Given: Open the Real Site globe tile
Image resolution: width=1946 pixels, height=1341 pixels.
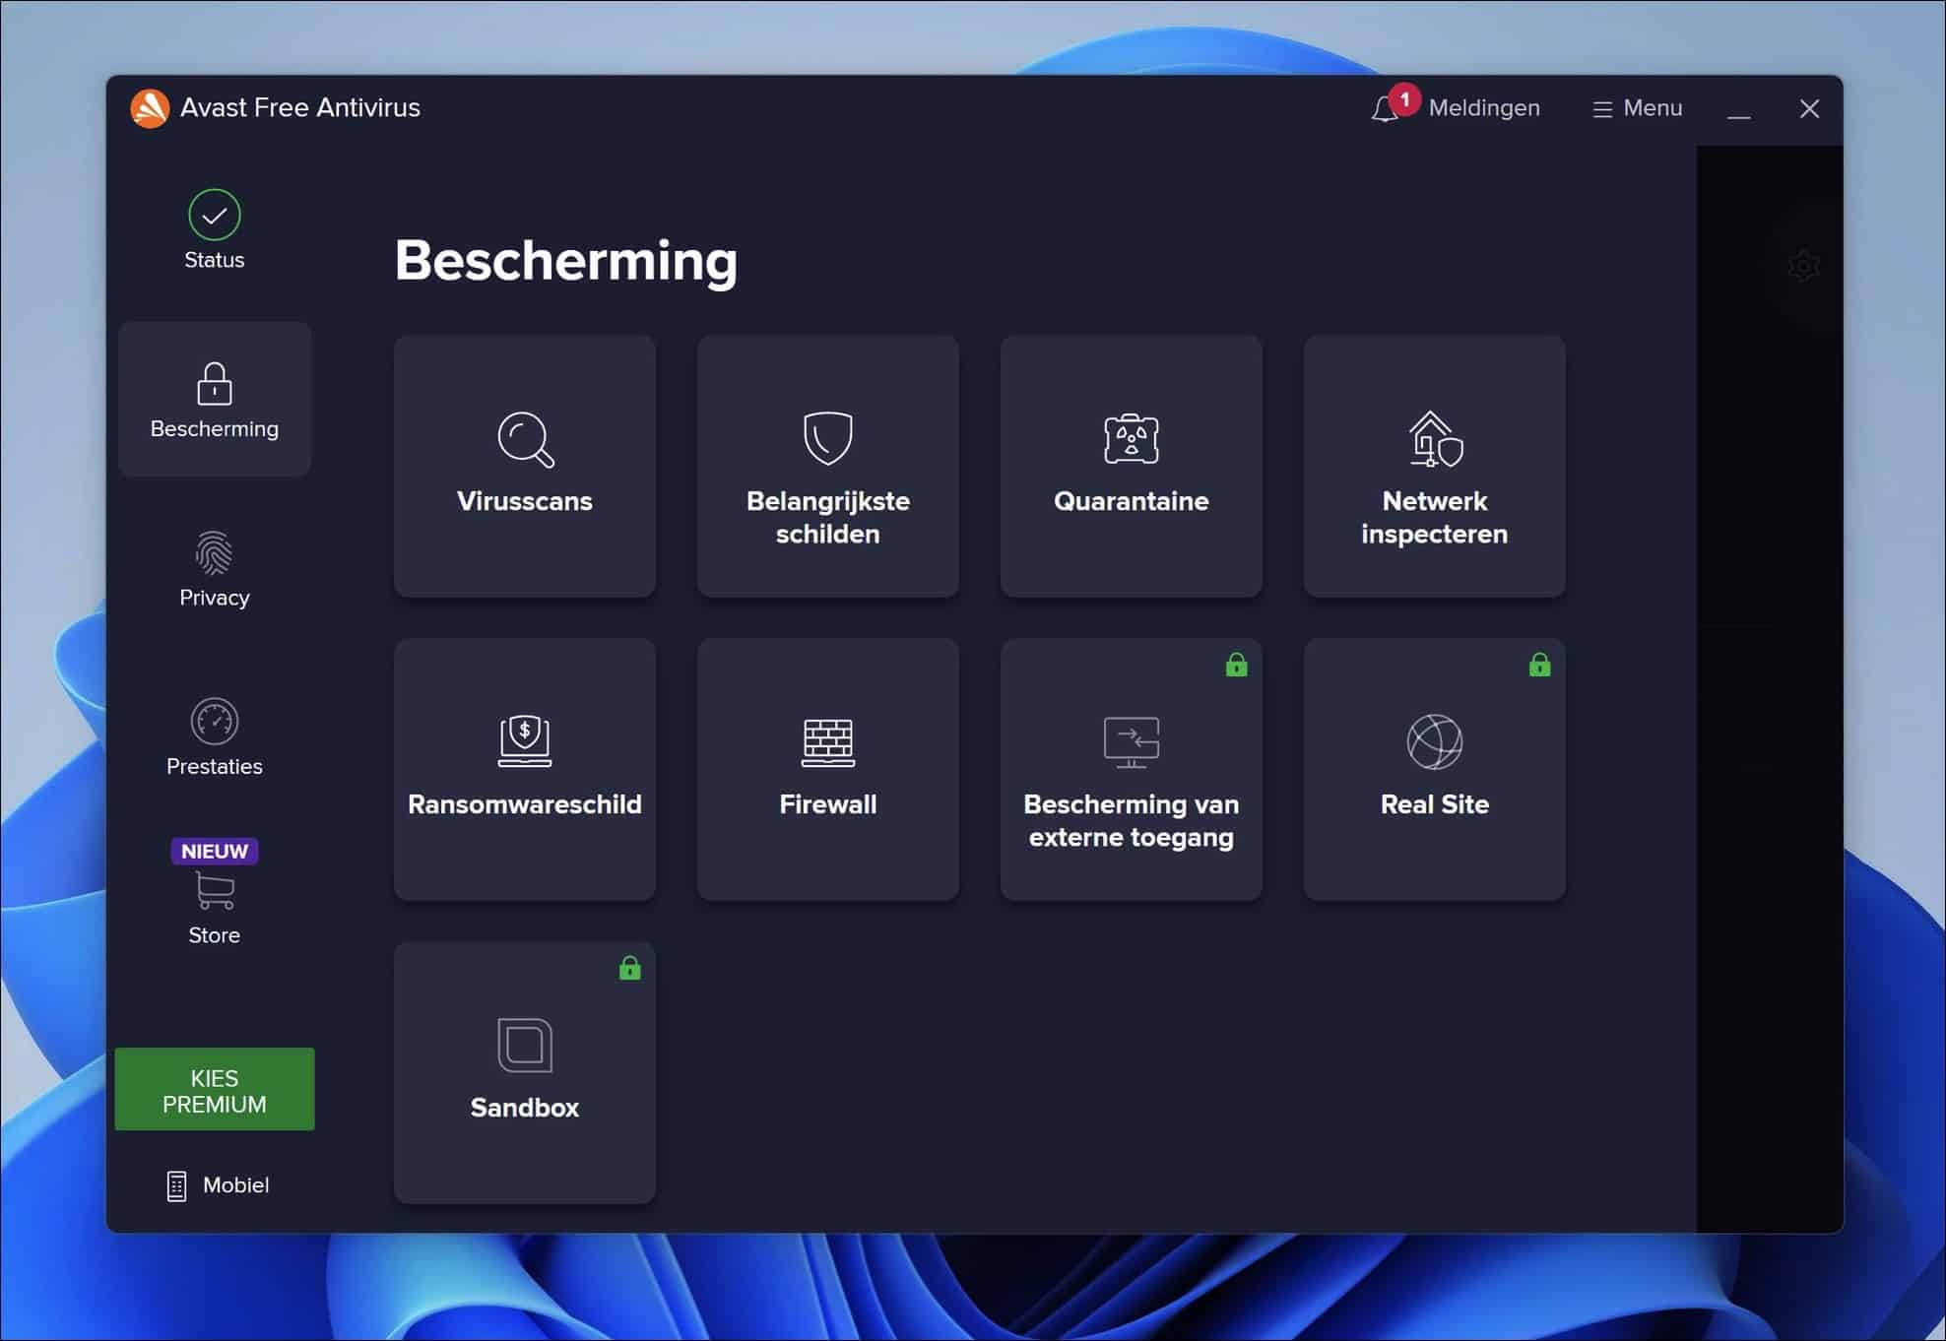Looking at the screenshot, I should tap(1435, 770).
